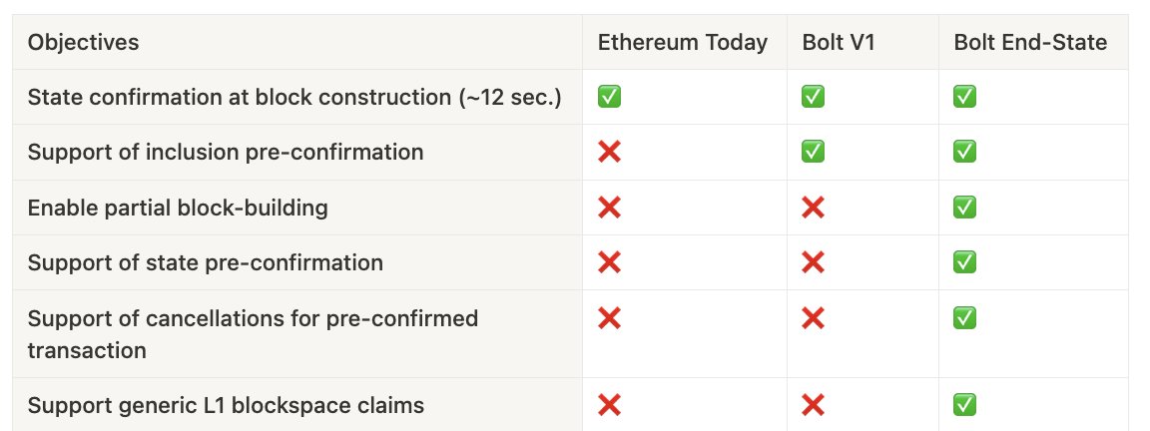Click red cross for partial block-building under Bolt V1
The height and width of the screenshot is (431, 1150).
(x=813, y=208)
